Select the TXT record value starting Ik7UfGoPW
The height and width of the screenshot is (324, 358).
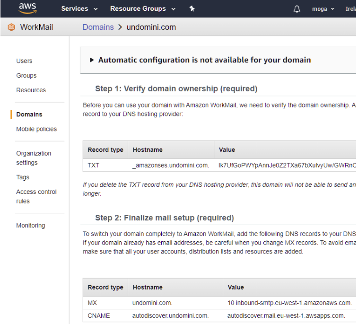pyautogui.click(x=287, y=165)
